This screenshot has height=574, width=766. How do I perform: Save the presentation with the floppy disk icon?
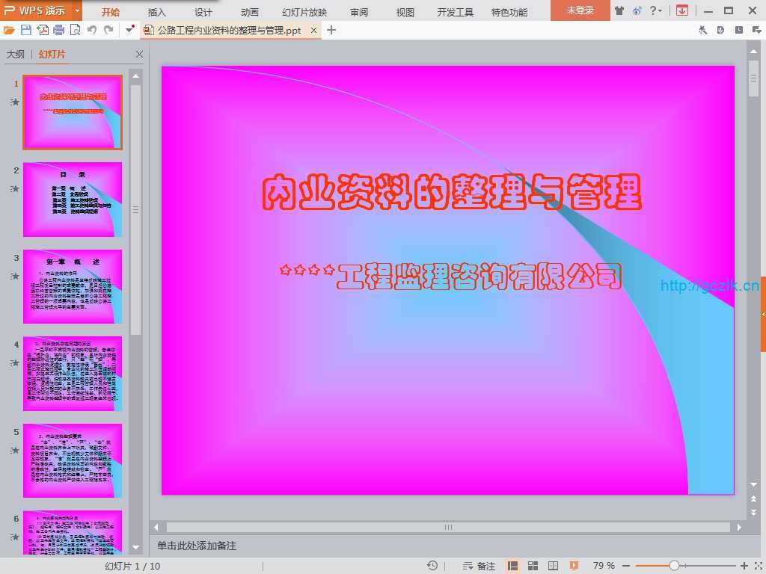26,30
